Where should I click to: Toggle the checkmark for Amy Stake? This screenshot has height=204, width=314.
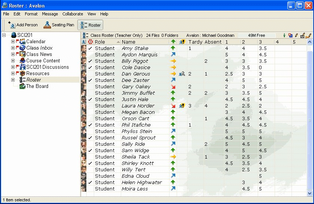pos(90,48)
